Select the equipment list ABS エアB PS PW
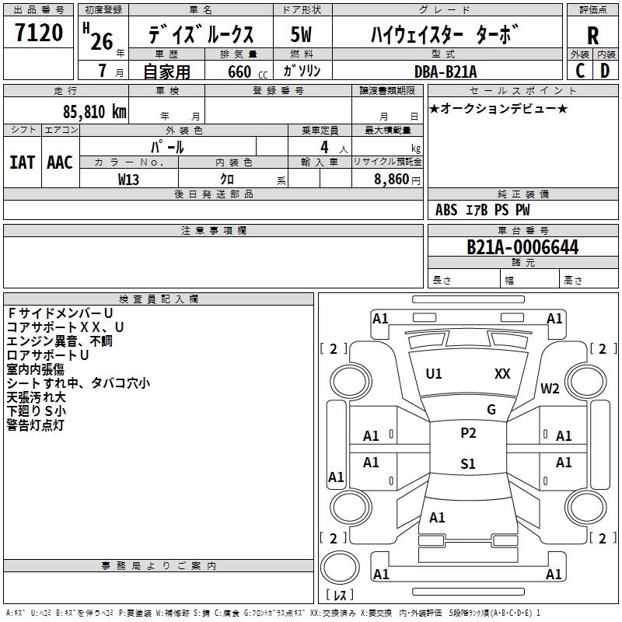622x622 pixels. tap(482, 210)
